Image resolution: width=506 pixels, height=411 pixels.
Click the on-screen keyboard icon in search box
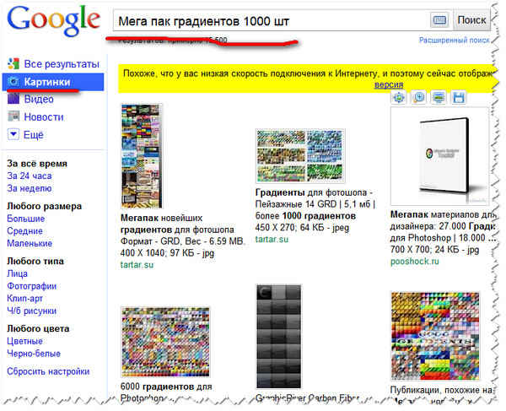[439, 19]
